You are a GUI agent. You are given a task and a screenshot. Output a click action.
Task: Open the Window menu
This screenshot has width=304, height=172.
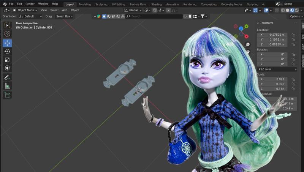coord(43,4)
